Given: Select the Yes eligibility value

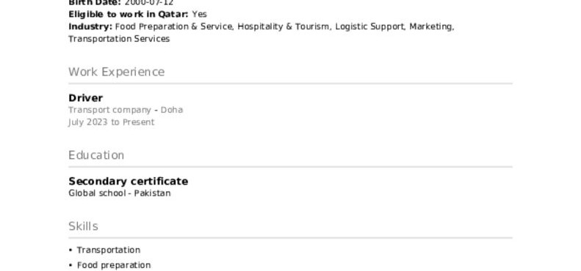Looking at the screenshot, I should (x=199, y=15).
